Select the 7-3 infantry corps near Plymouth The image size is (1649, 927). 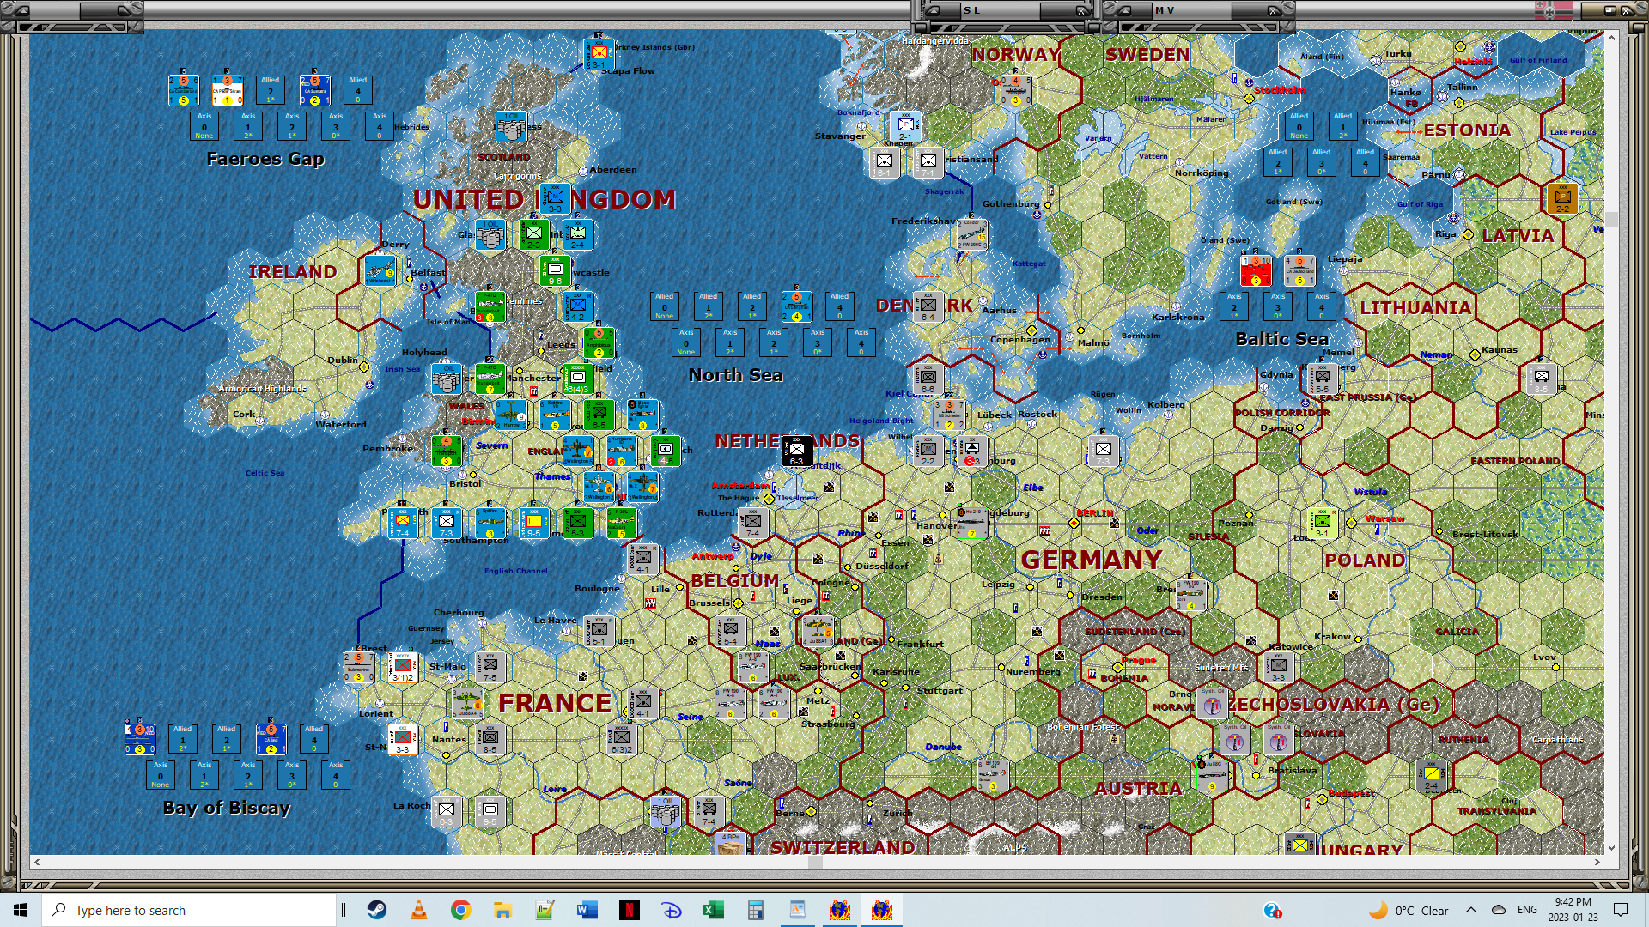pyautogui.click(x=447, y=523)
